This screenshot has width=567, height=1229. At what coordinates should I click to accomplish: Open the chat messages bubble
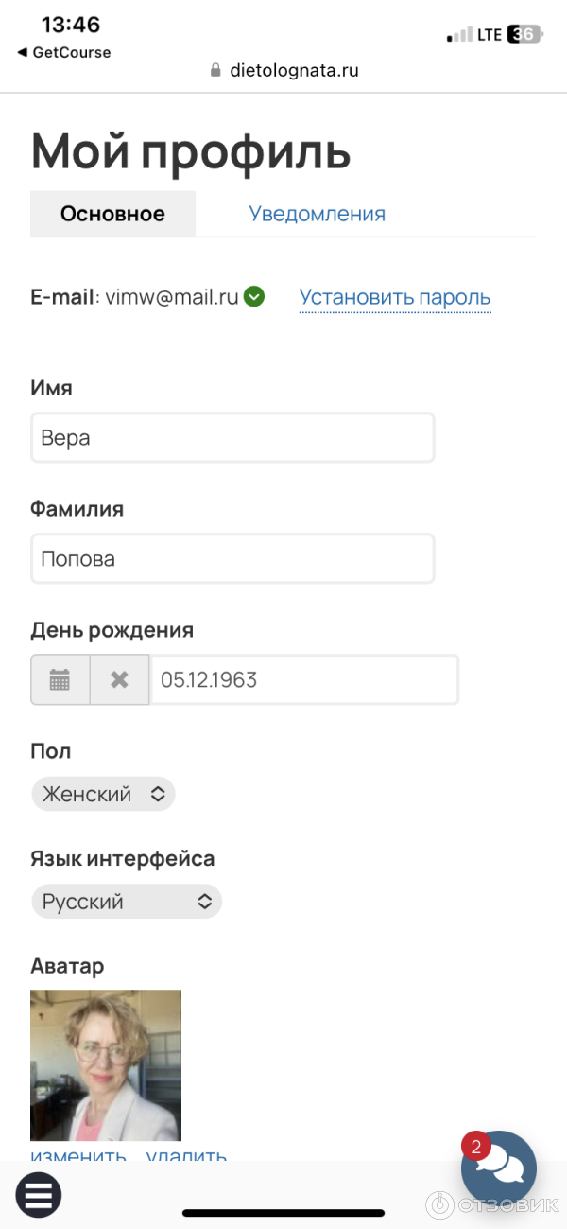tap(498, 1168)
